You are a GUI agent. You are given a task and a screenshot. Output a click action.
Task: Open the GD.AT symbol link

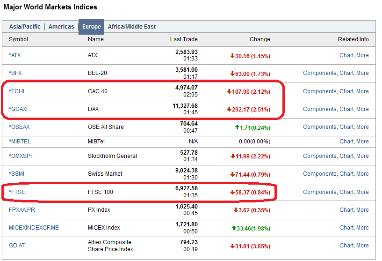[17, 246]
